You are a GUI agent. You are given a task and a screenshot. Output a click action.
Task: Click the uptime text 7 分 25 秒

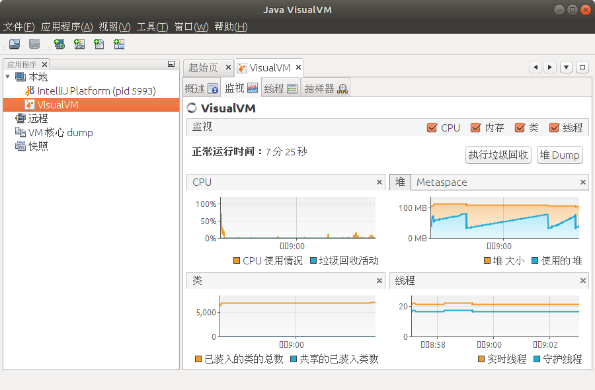(286, 152)
